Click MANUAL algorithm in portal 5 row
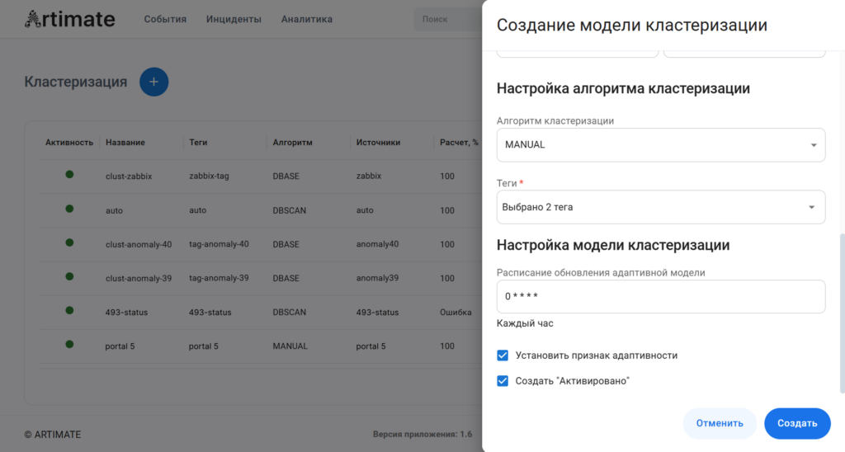845x452 pixels. (x=290, y=346)
